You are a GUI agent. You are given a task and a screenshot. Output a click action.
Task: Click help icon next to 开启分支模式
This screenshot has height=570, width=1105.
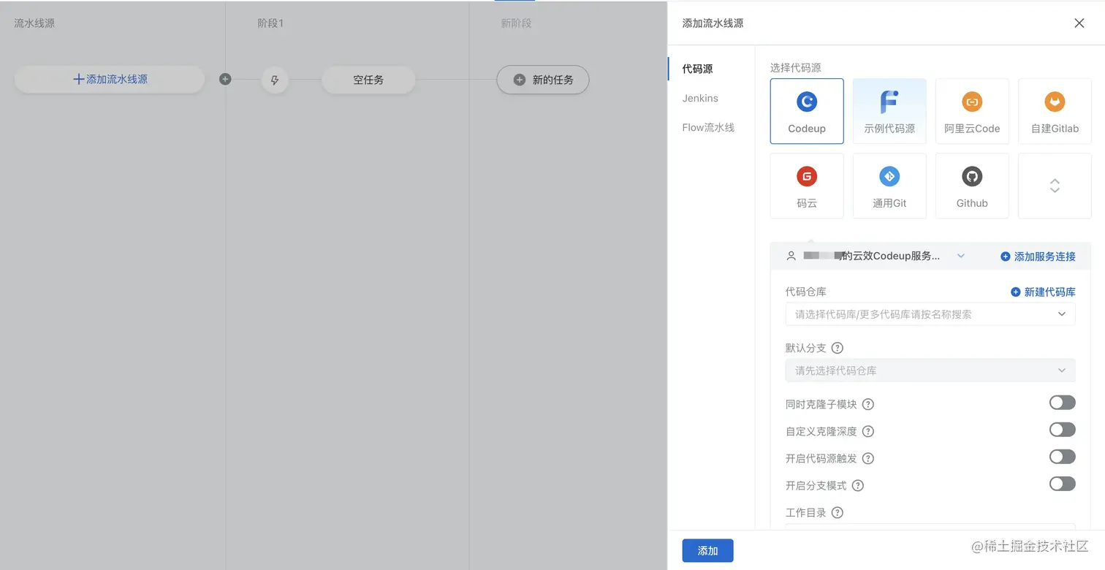pyautogui.click(x=858, y=485)
